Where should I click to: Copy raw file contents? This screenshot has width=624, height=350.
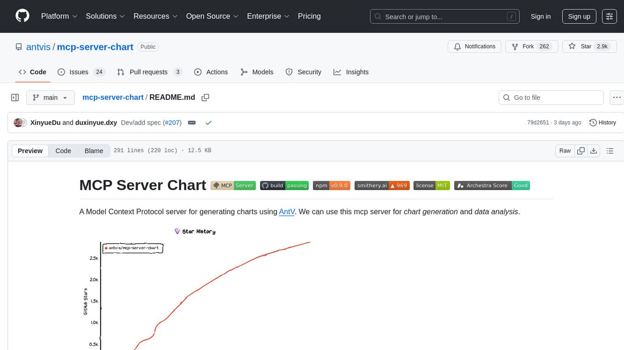pyautogui.click(x=581, y=151)
